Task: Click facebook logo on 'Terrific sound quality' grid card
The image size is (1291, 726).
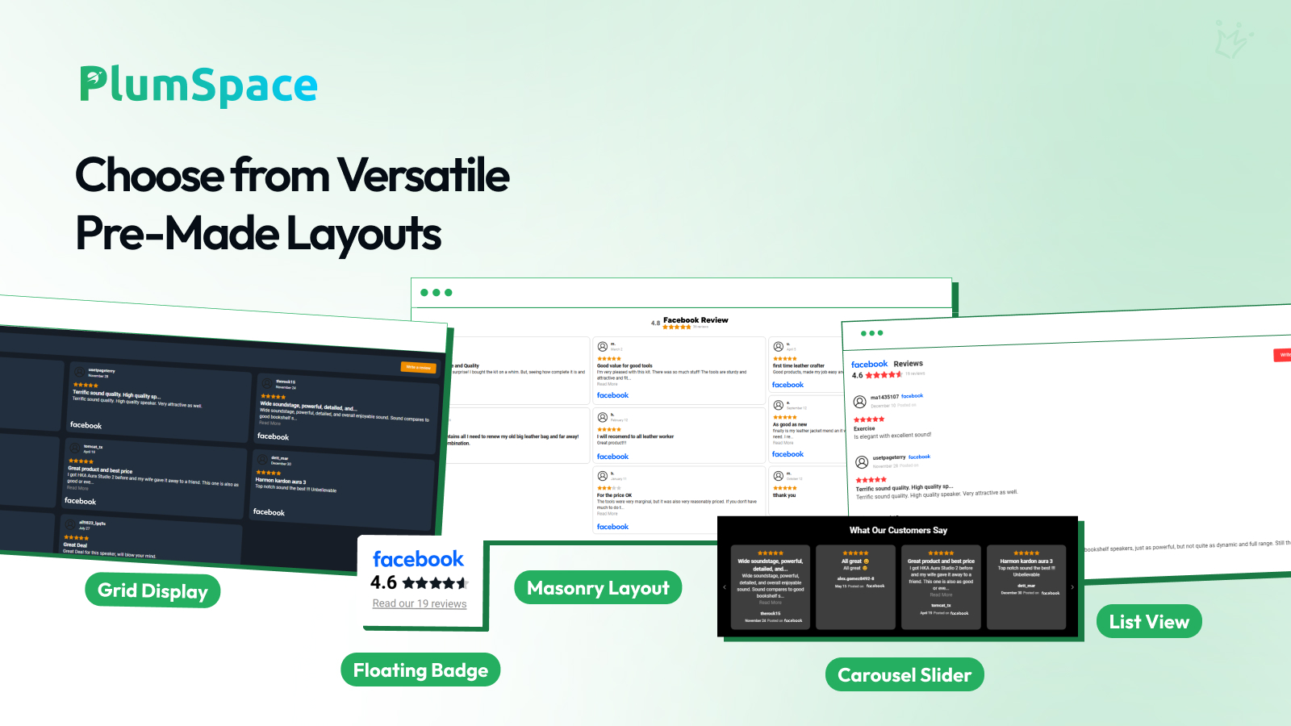Action: pos(86,425)
